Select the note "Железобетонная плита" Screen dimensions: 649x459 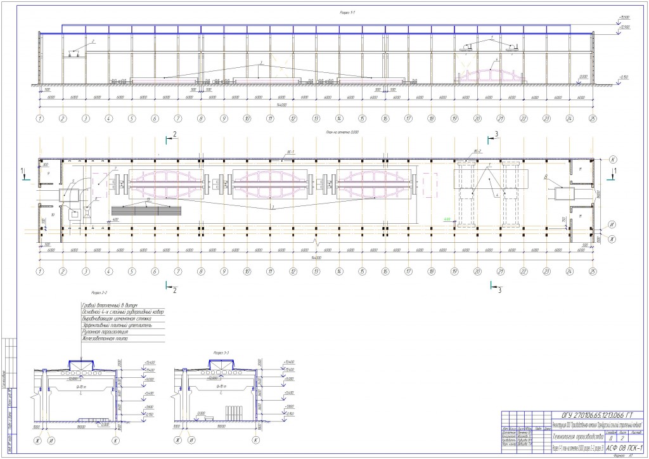[105, 339]
